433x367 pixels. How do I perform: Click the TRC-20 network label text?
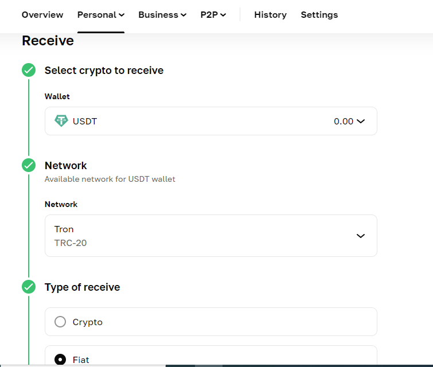(71, 243)
